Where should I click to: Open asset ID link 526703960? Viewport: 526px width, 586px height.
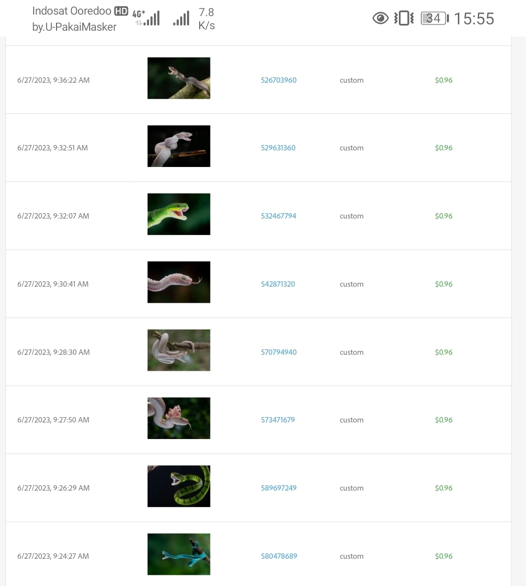[279, 80]
